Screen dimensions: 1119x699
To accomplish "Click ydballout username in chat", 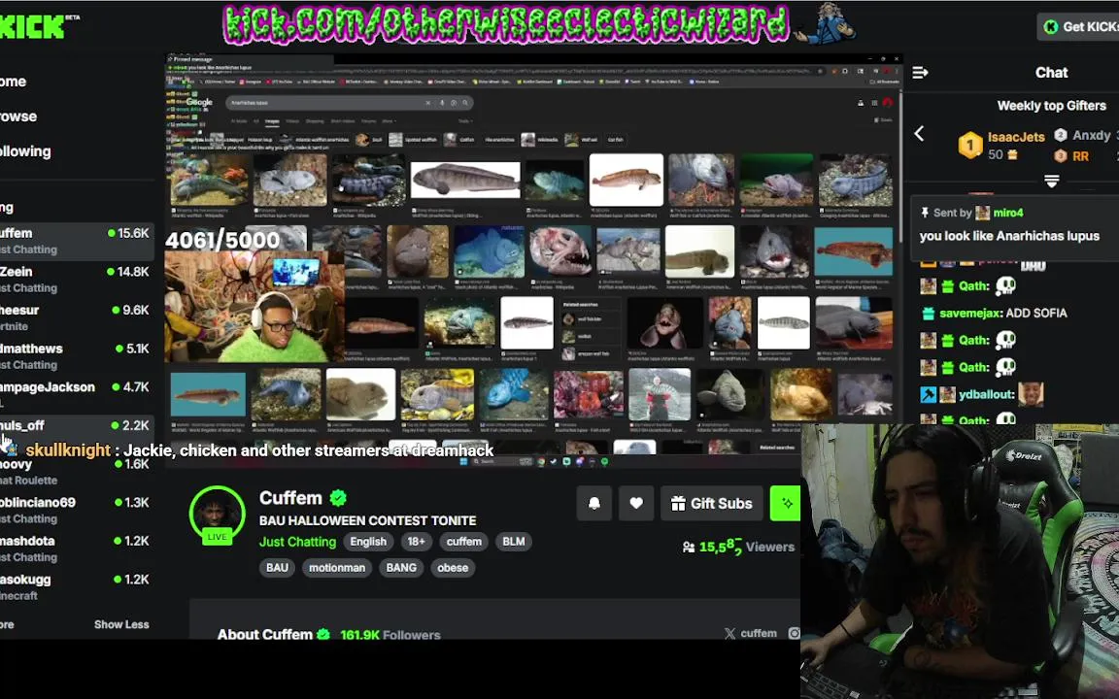I will click(985, 394).
